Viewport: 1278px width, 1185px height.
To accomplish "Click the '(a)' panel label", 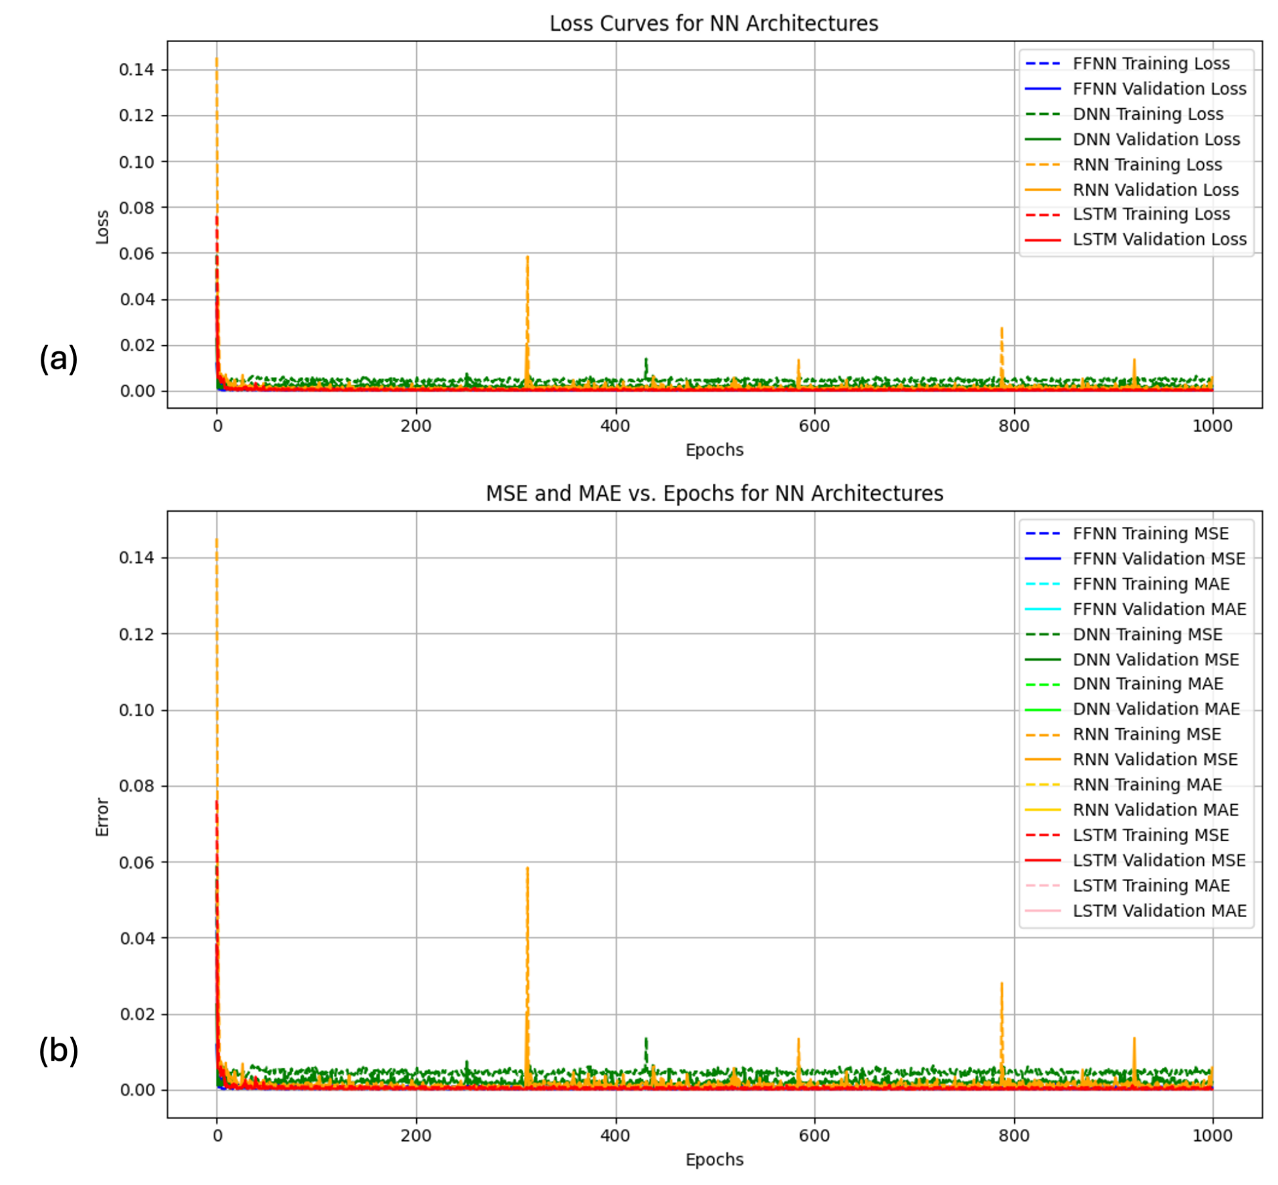I will point(59,359).
